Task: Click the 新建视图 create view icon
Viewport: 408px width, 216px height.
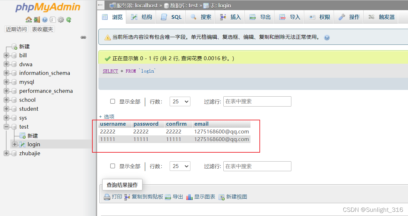Action: click(222, 197)
